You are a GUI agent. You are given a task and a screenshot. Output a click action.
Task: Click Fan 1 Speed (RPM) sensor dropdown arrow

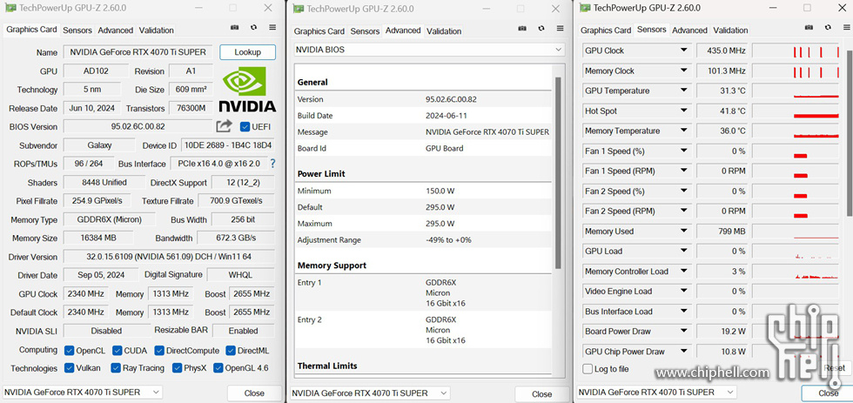[683, 171]
